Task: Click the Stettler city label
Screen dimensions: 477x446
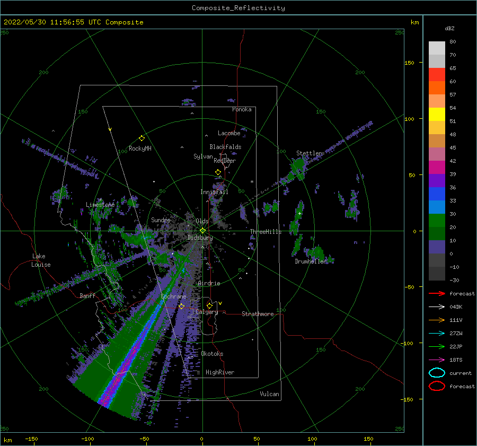Action: (309, 153)
